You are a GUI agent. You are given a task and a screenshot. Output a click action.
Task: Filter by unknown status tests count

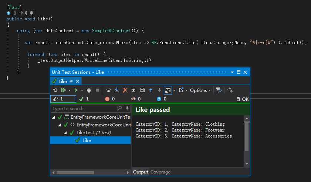(x=162, y=99)
